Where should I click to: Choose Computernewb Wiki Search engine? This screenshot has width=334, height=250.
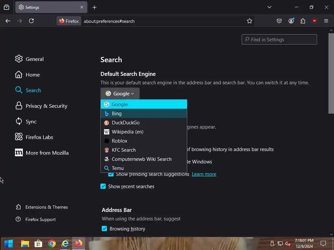[144, 159]
